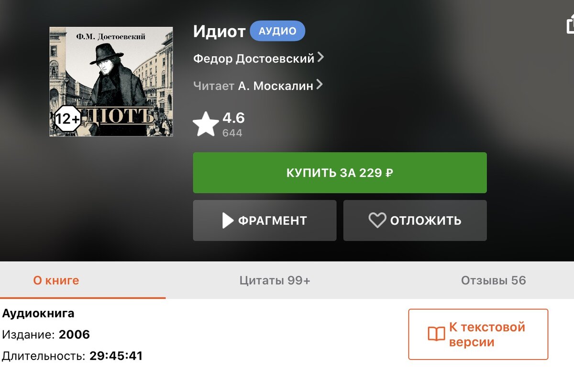Viewport: 574px width, 371px height.
Task: Click the open book icon
Action: coord(436,334)
